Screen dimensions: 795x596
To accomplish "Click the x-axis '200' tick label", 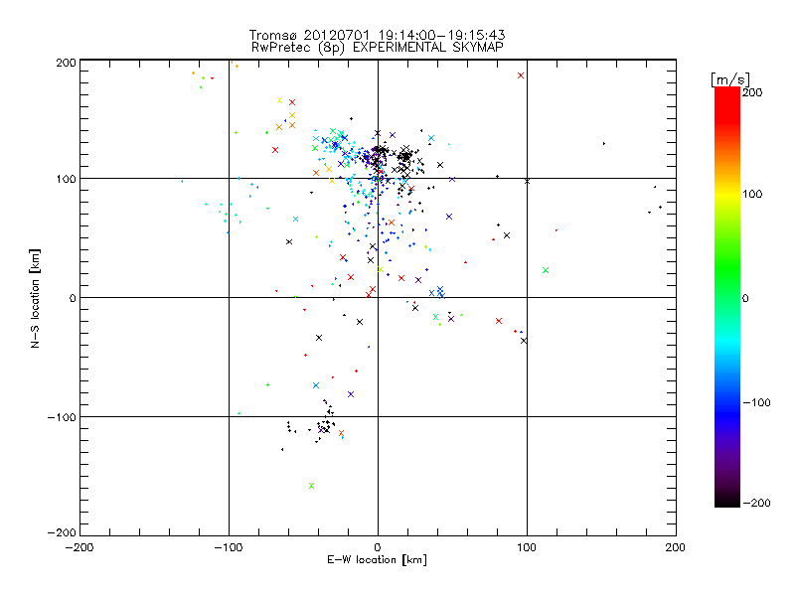I will click(x=676, y=547).
